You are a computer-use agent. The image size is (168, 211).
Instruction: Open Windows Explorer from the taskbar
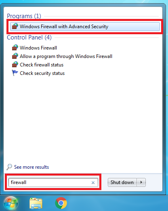pyautogui.click(x=36, y=203)
